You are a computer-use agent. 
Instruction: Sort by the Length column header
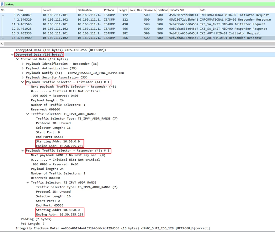pos(123,10)
